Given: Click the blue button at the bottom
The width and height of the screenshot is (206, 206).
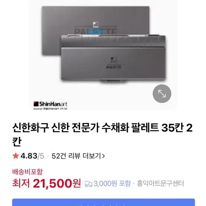Looking at the screenshot, I should pyautogui.click(x=103, y=202).
